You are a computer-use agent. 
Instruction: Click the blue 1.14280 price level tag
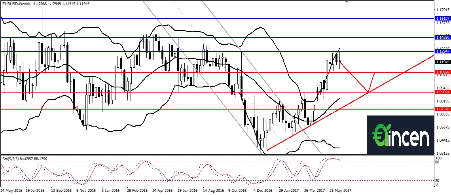tap(442, 38)
